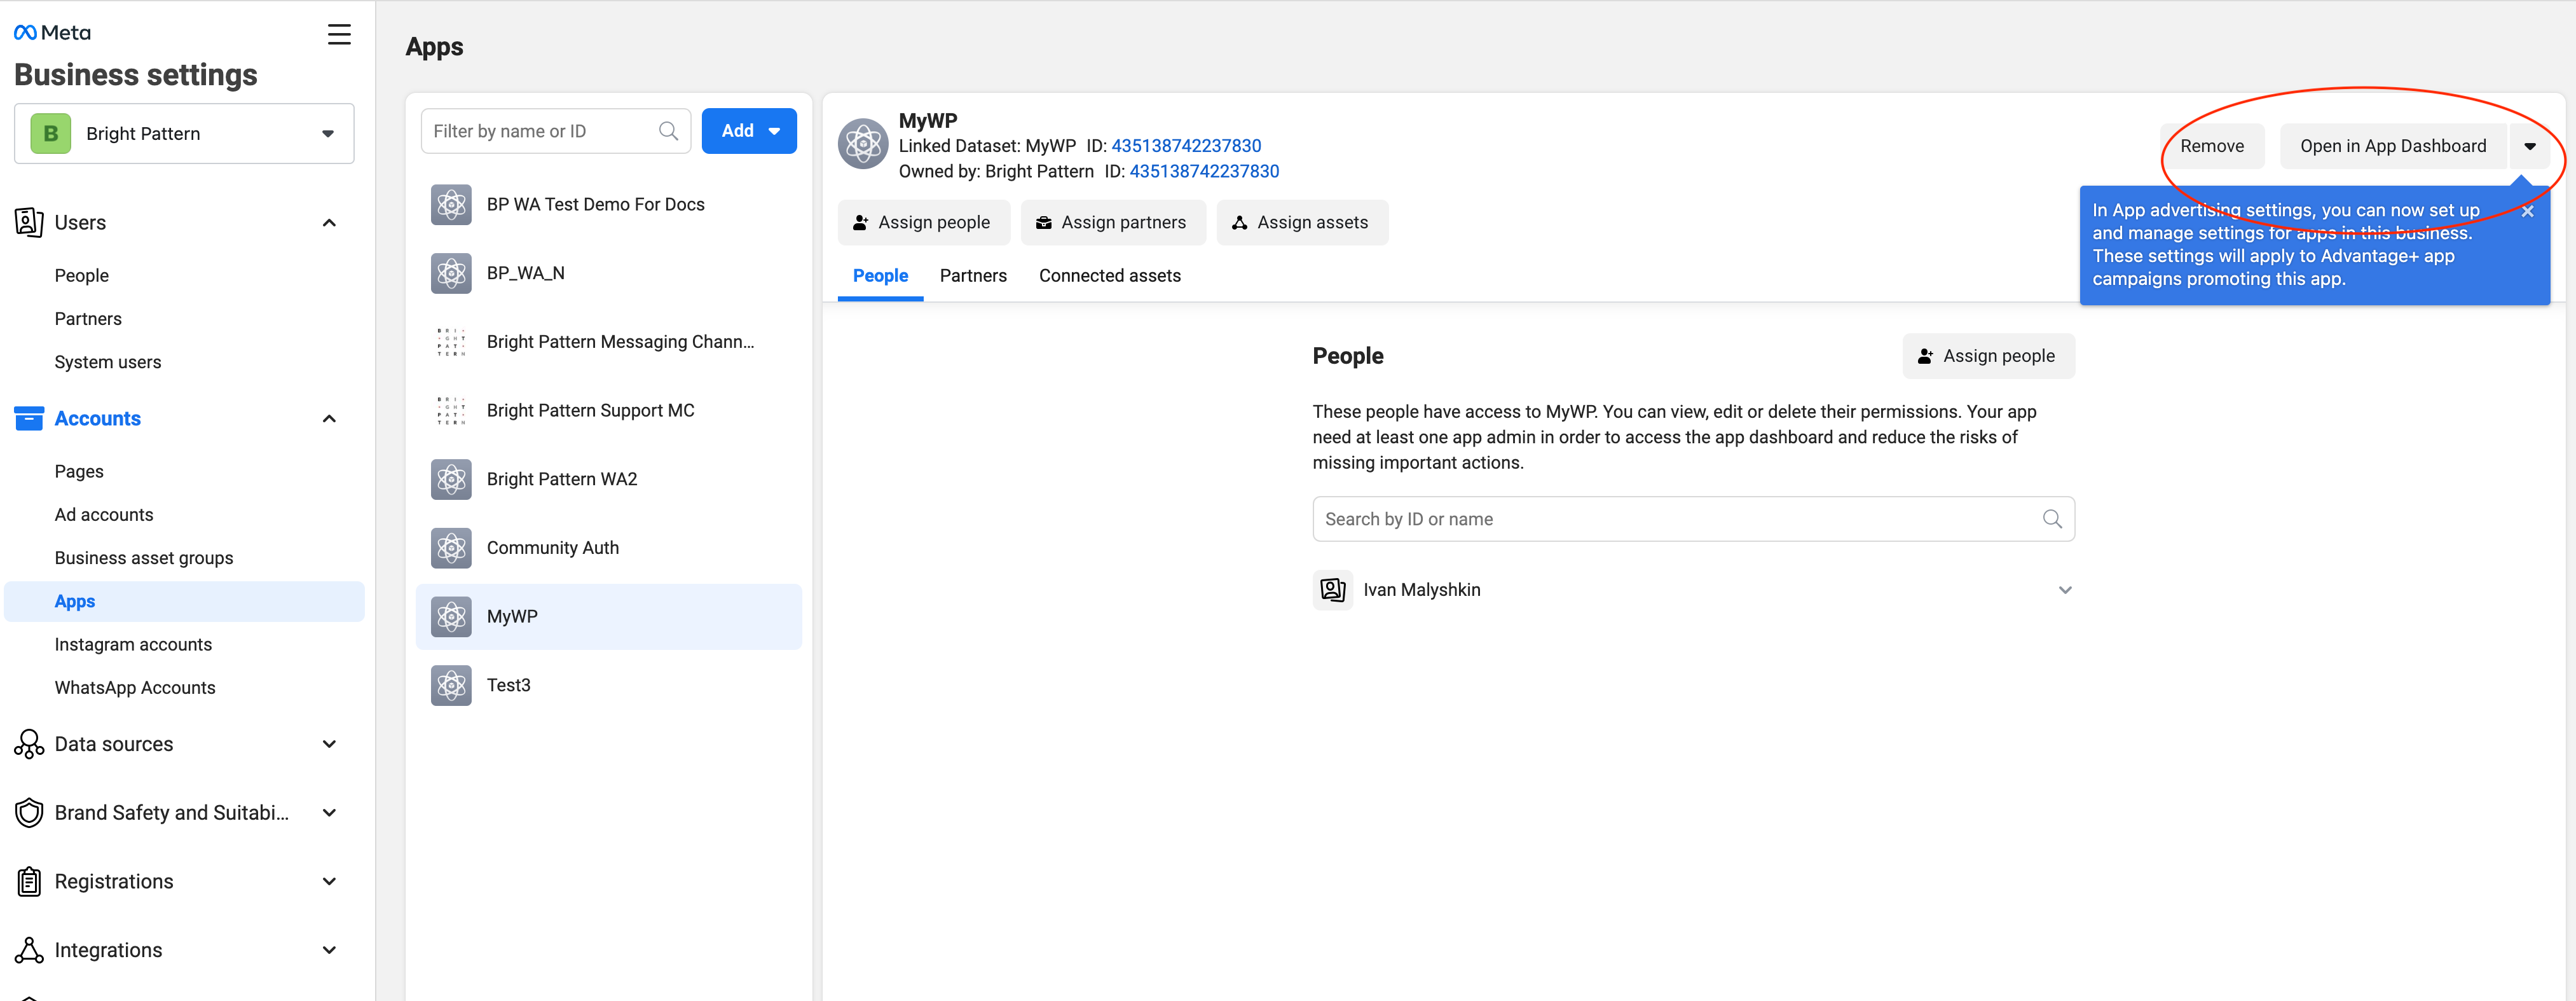
Task: Click the BP_WA_N app icon
Action: (451, 273)
